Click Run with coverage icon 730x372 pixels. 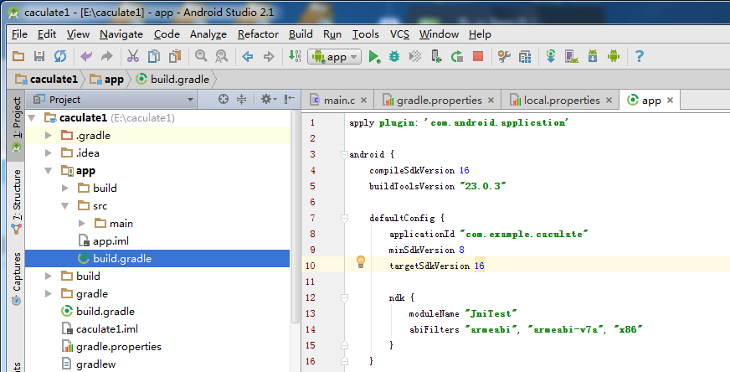tap(415, 56)
